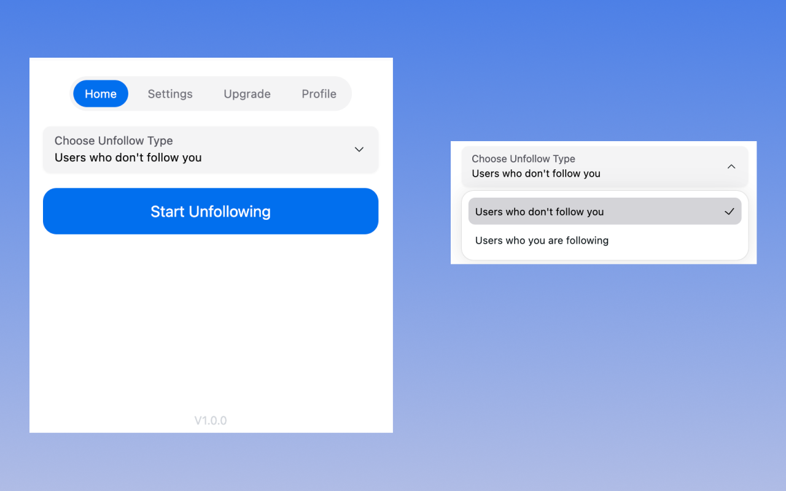Go to the Upgrade tab
786x491 pixels.
click(247, 93)
